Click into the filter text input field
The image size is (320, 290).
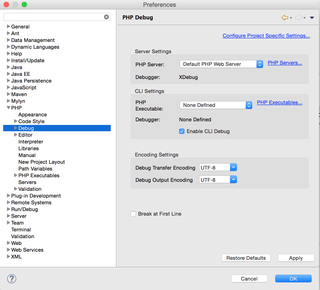pos(53,17)
